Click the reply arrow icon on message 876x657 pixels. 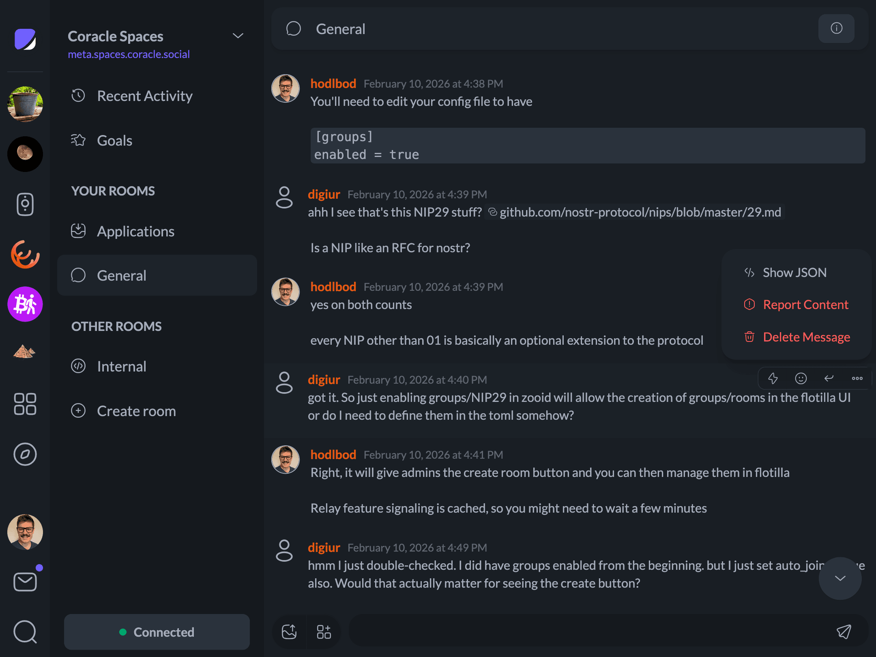[829, 378]
